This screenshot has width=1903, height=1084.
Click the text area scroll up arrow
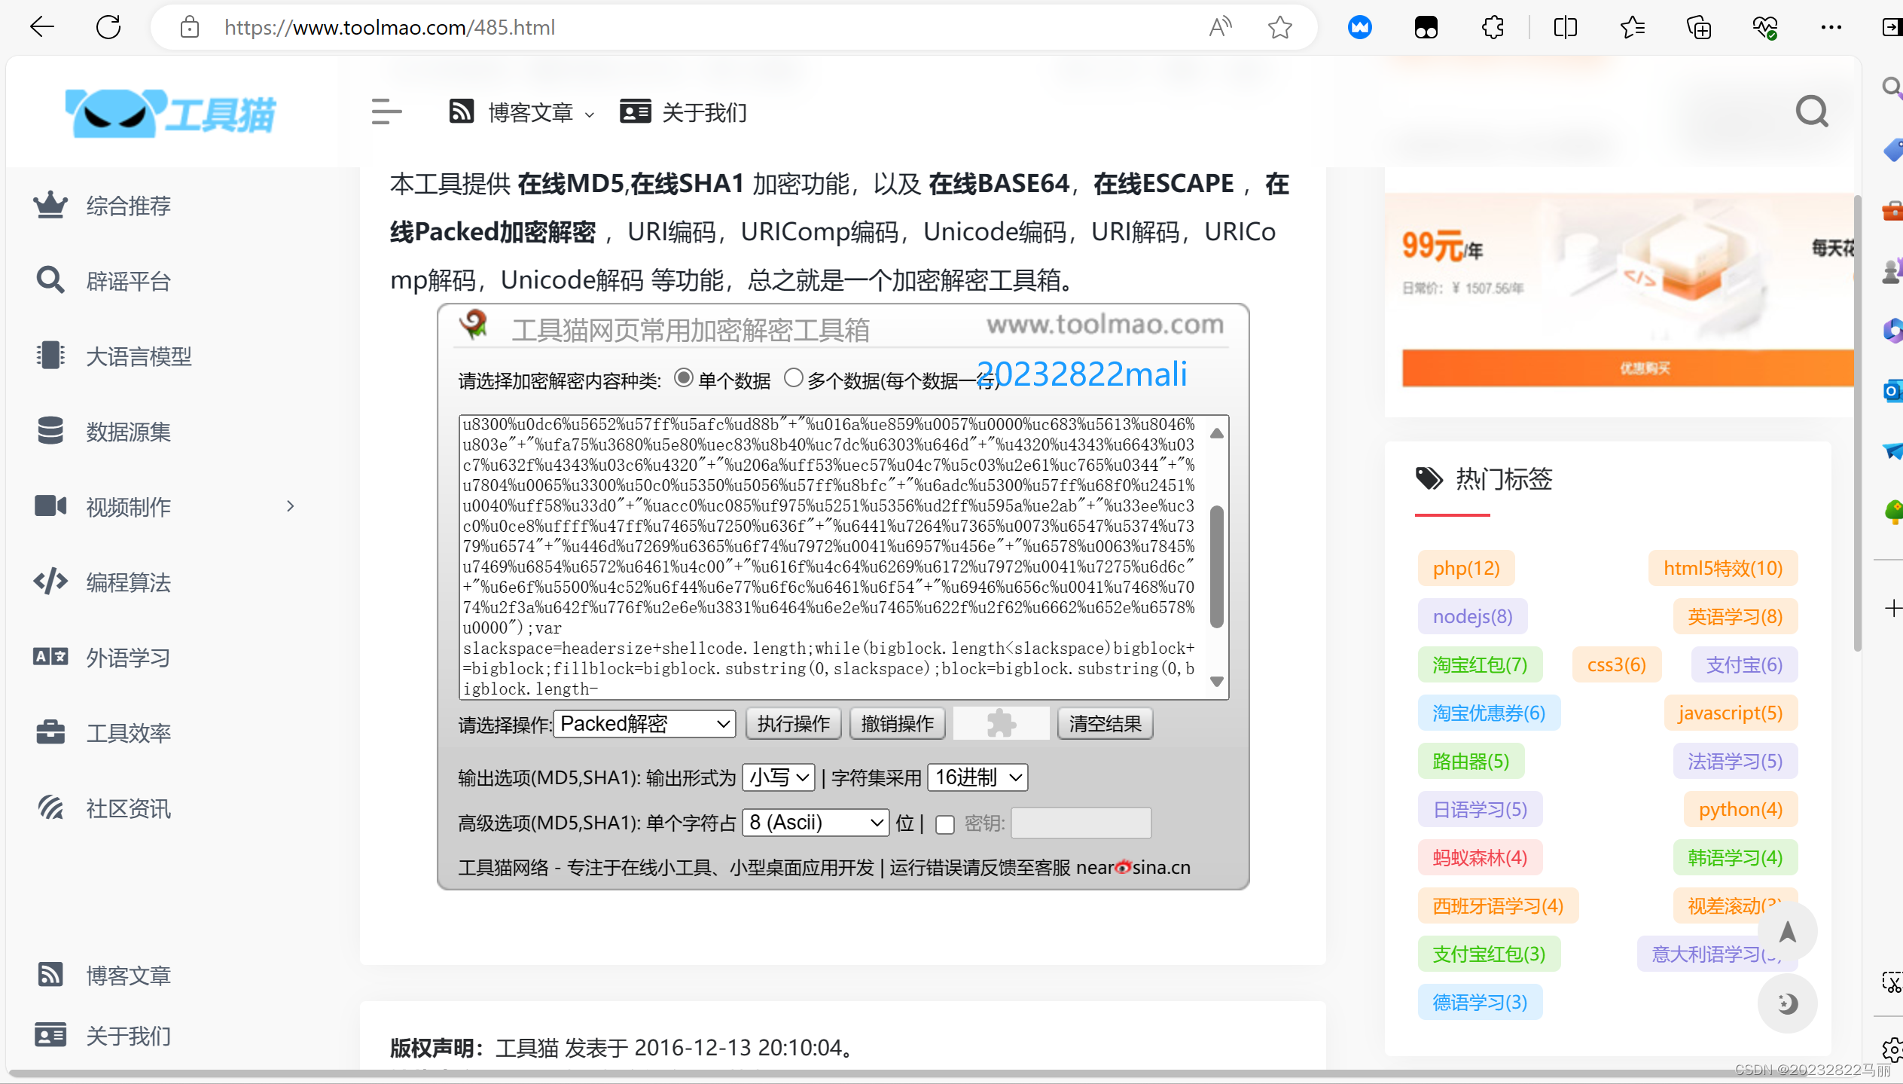[x=1216, y=433]
